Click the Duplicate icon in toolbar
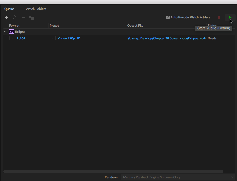 31,18
